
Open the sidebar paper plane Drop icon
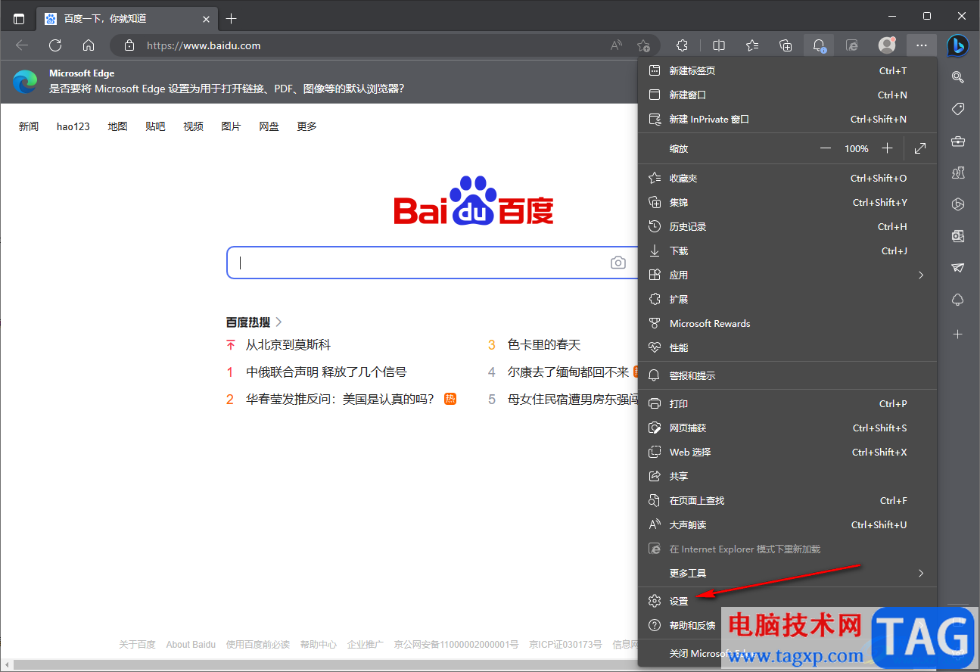pos(957,268)
